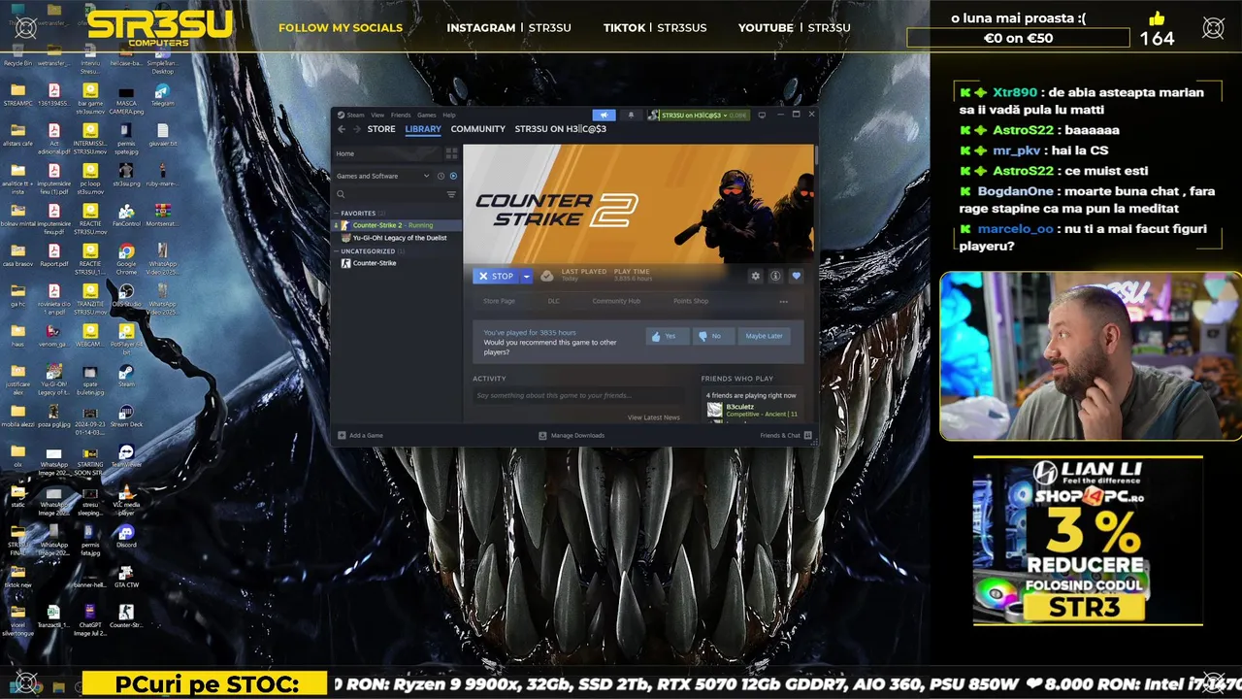The image size is (1242, 699).
Task: Open the Friends menu
Action: (401, 115)
